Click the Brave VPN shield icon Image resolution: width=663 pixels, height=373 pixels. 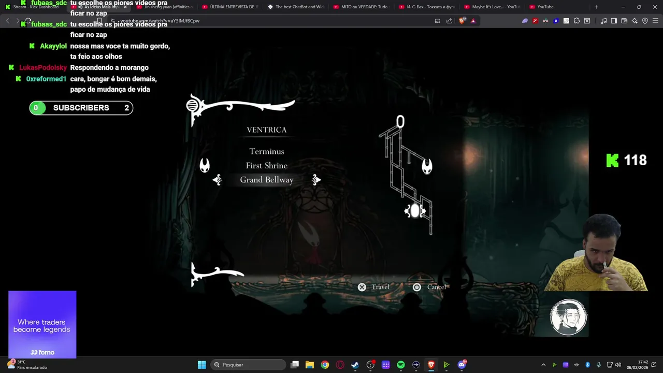click(645, 21)
